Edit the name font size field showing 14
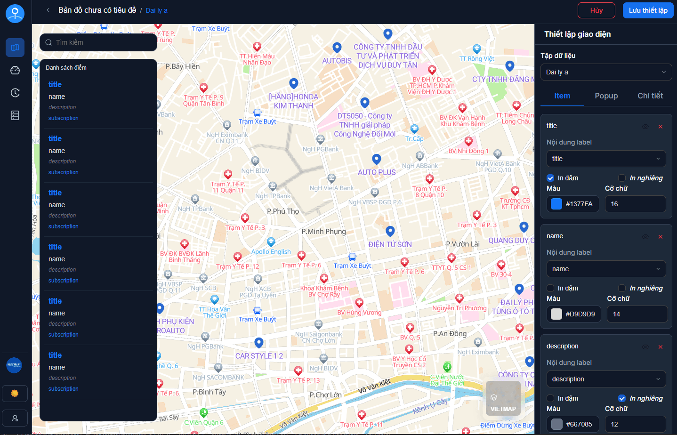677x435 pixels. click(x=637, y=314)
